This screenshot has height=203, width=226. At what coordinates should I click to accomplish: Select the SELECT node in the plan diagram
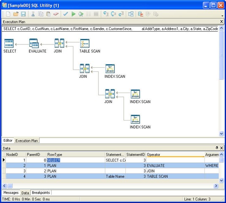9,43
